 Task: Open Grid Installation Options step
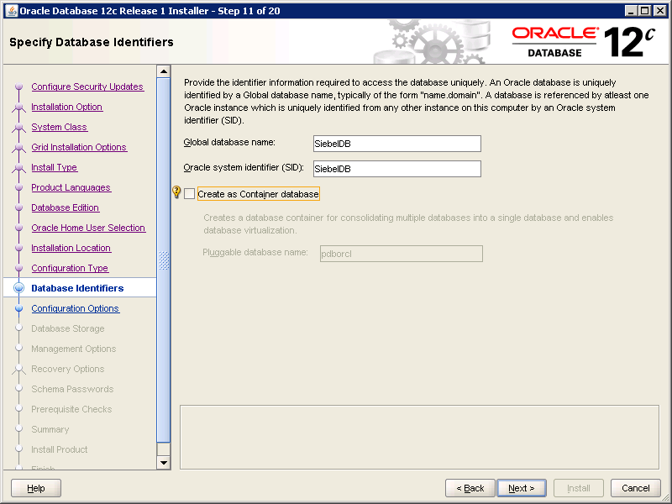click(79, 147)
